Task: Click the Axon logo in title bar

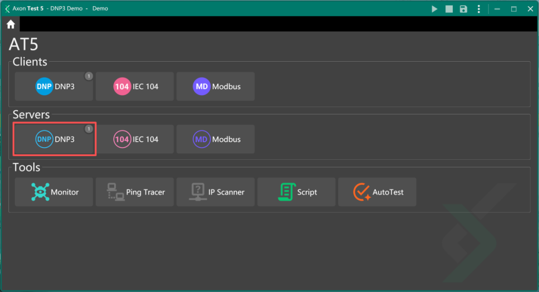Action: click(7, 9)
